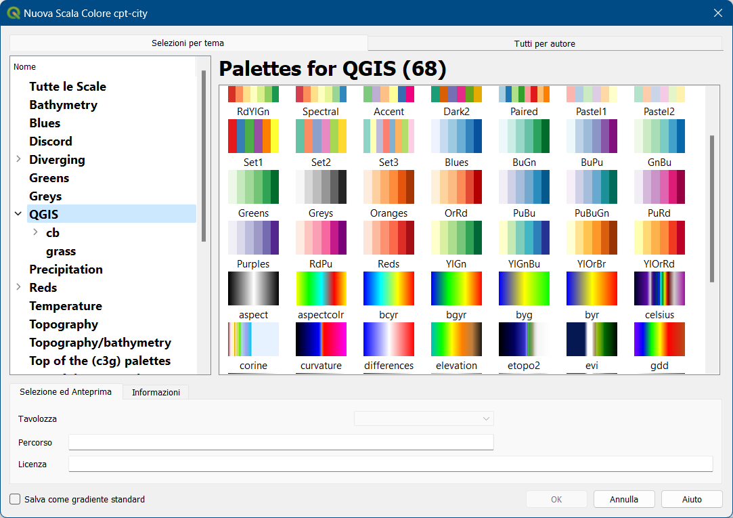Select the Oranges color ramp thumbnail
The width and height of the screenshot is (733, 518).
pos(389,187)
